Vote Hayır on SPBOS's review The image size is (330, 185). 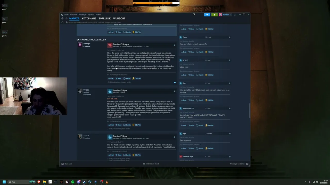(191, 75)
